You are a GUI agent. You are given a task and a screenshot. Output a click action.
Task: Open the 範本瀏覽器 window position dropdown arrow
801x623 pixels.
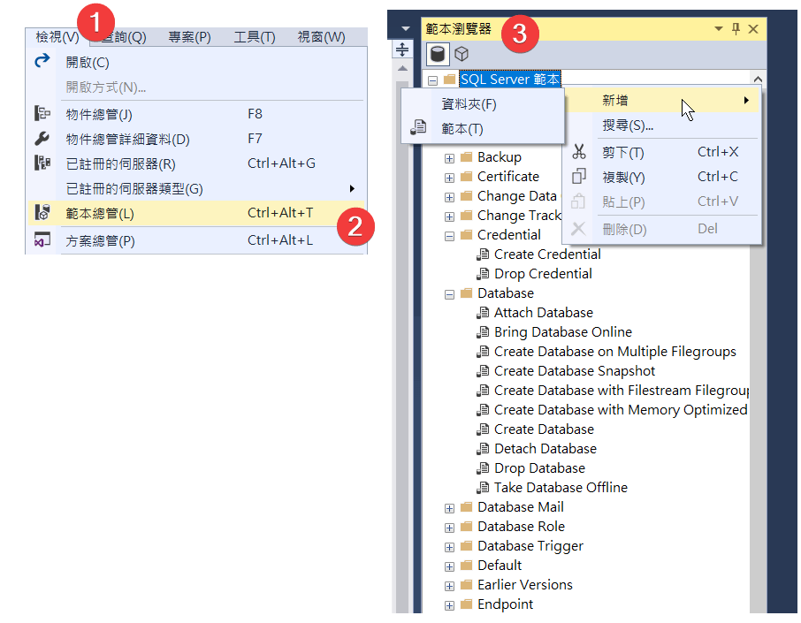[x=719, y=29]
